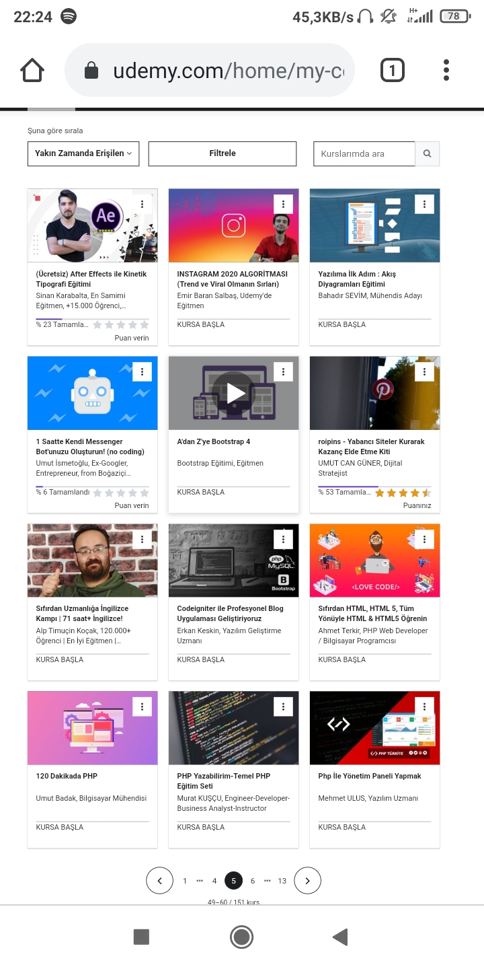Rate After Effects course with stars
The width and height of the screenshot is (484, 969).
pos(121,325)
